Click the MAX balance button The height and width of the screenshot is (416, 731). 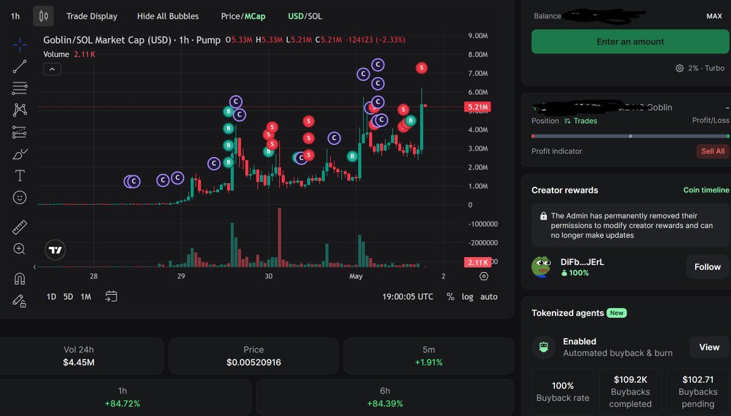[714, 16]
